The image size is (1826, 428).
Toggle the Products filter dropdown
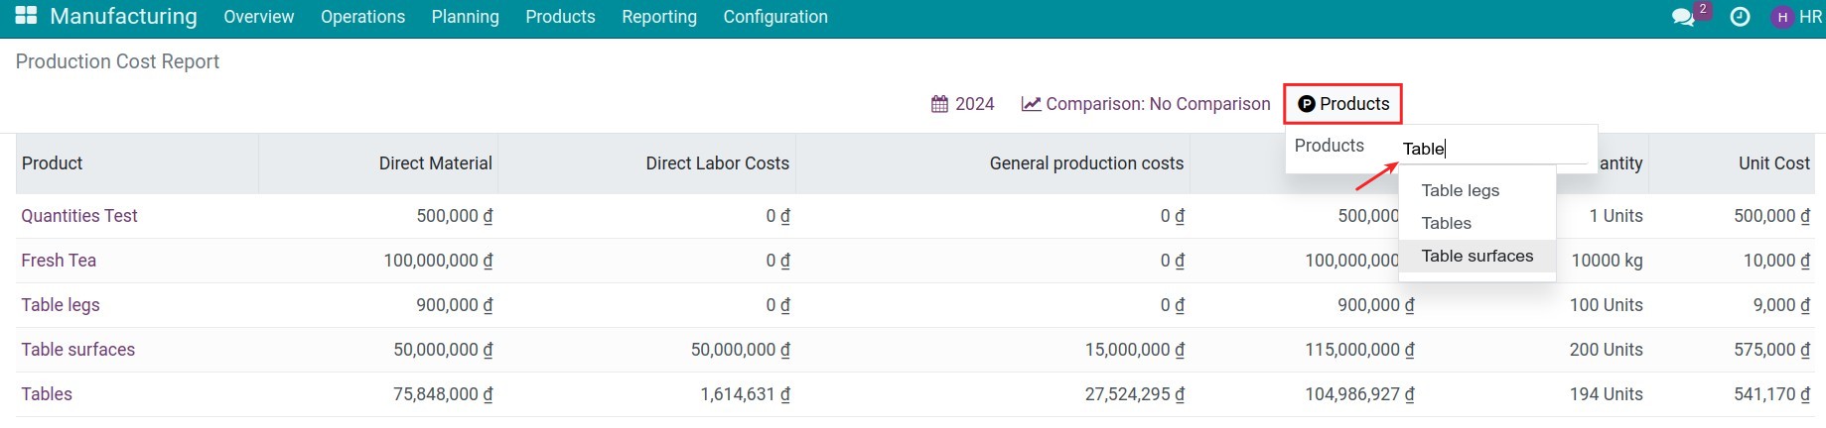1343,104
